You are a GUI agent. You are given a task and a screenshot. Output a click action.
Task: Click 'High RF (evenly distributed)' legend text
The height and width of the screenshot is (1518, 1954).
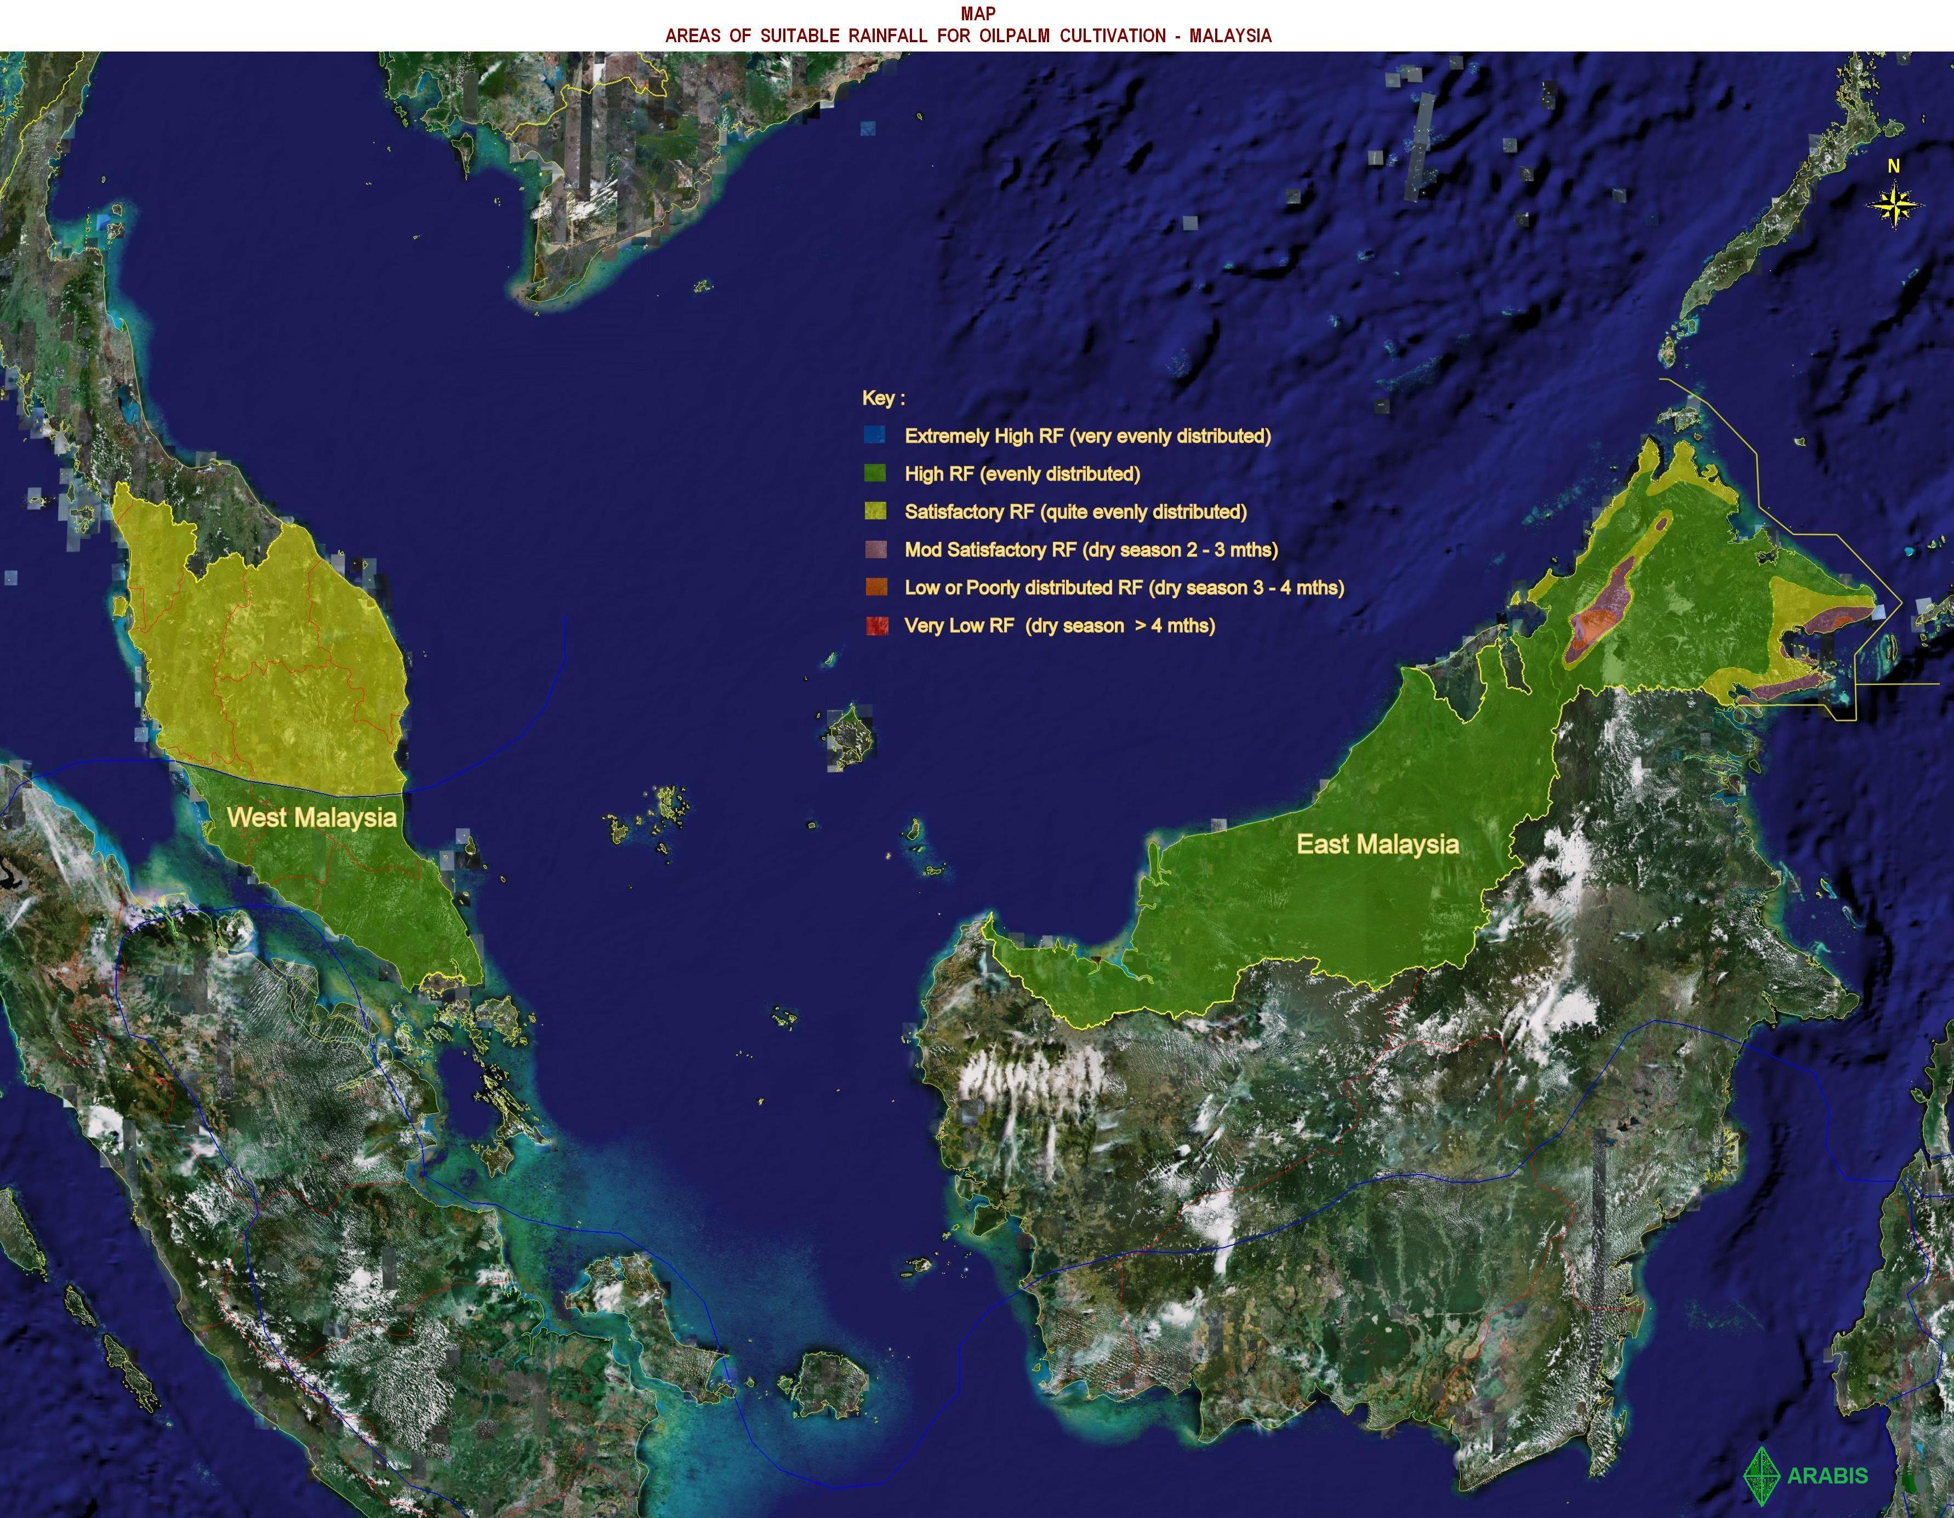point(1023,474)
